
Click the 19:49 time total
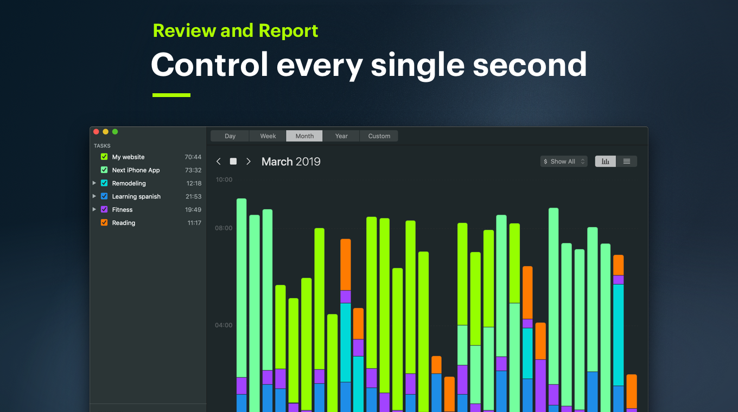[x=193, y=210]
